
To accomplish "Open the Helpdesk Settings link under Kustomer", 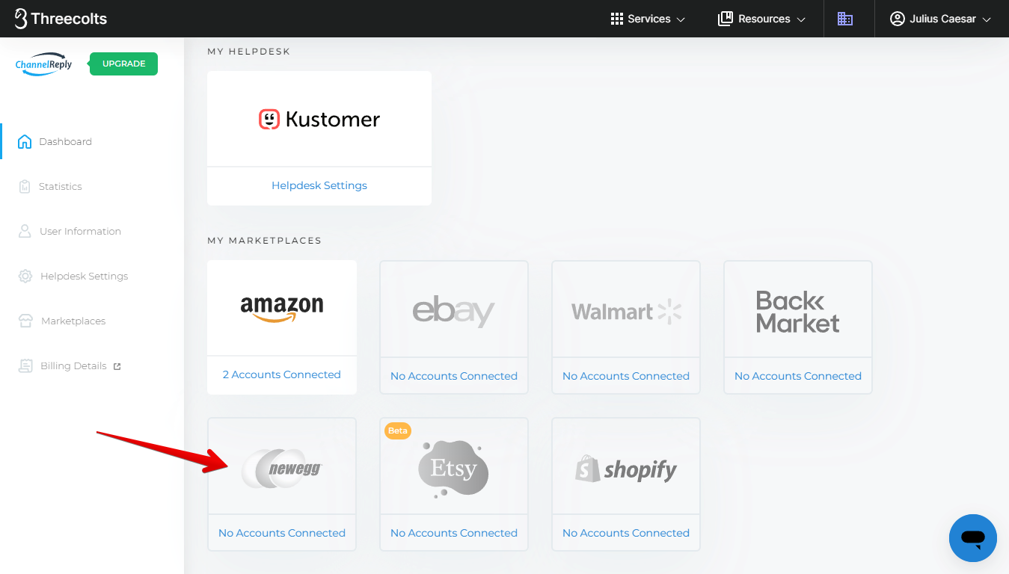I will (319, 185).
